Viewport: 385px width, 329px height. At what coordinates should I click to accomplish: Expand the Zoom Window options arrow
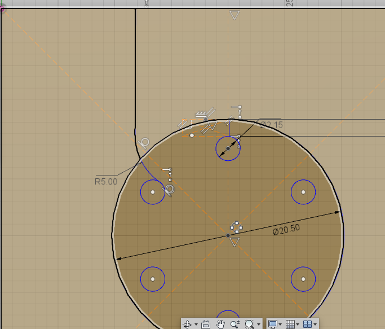(259, 324)
